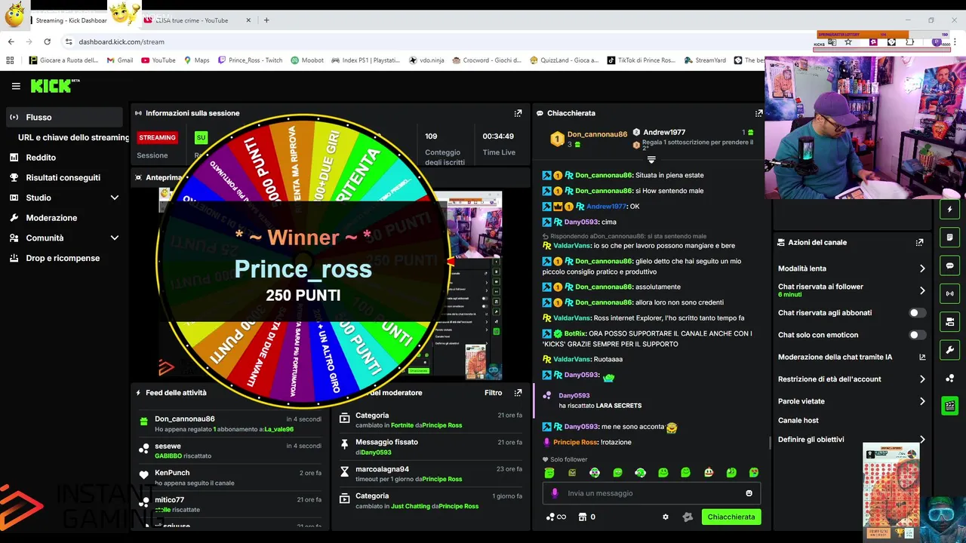Click the chat bubble sidebar icon
The image size is (966, 543).
coord(949,265)
